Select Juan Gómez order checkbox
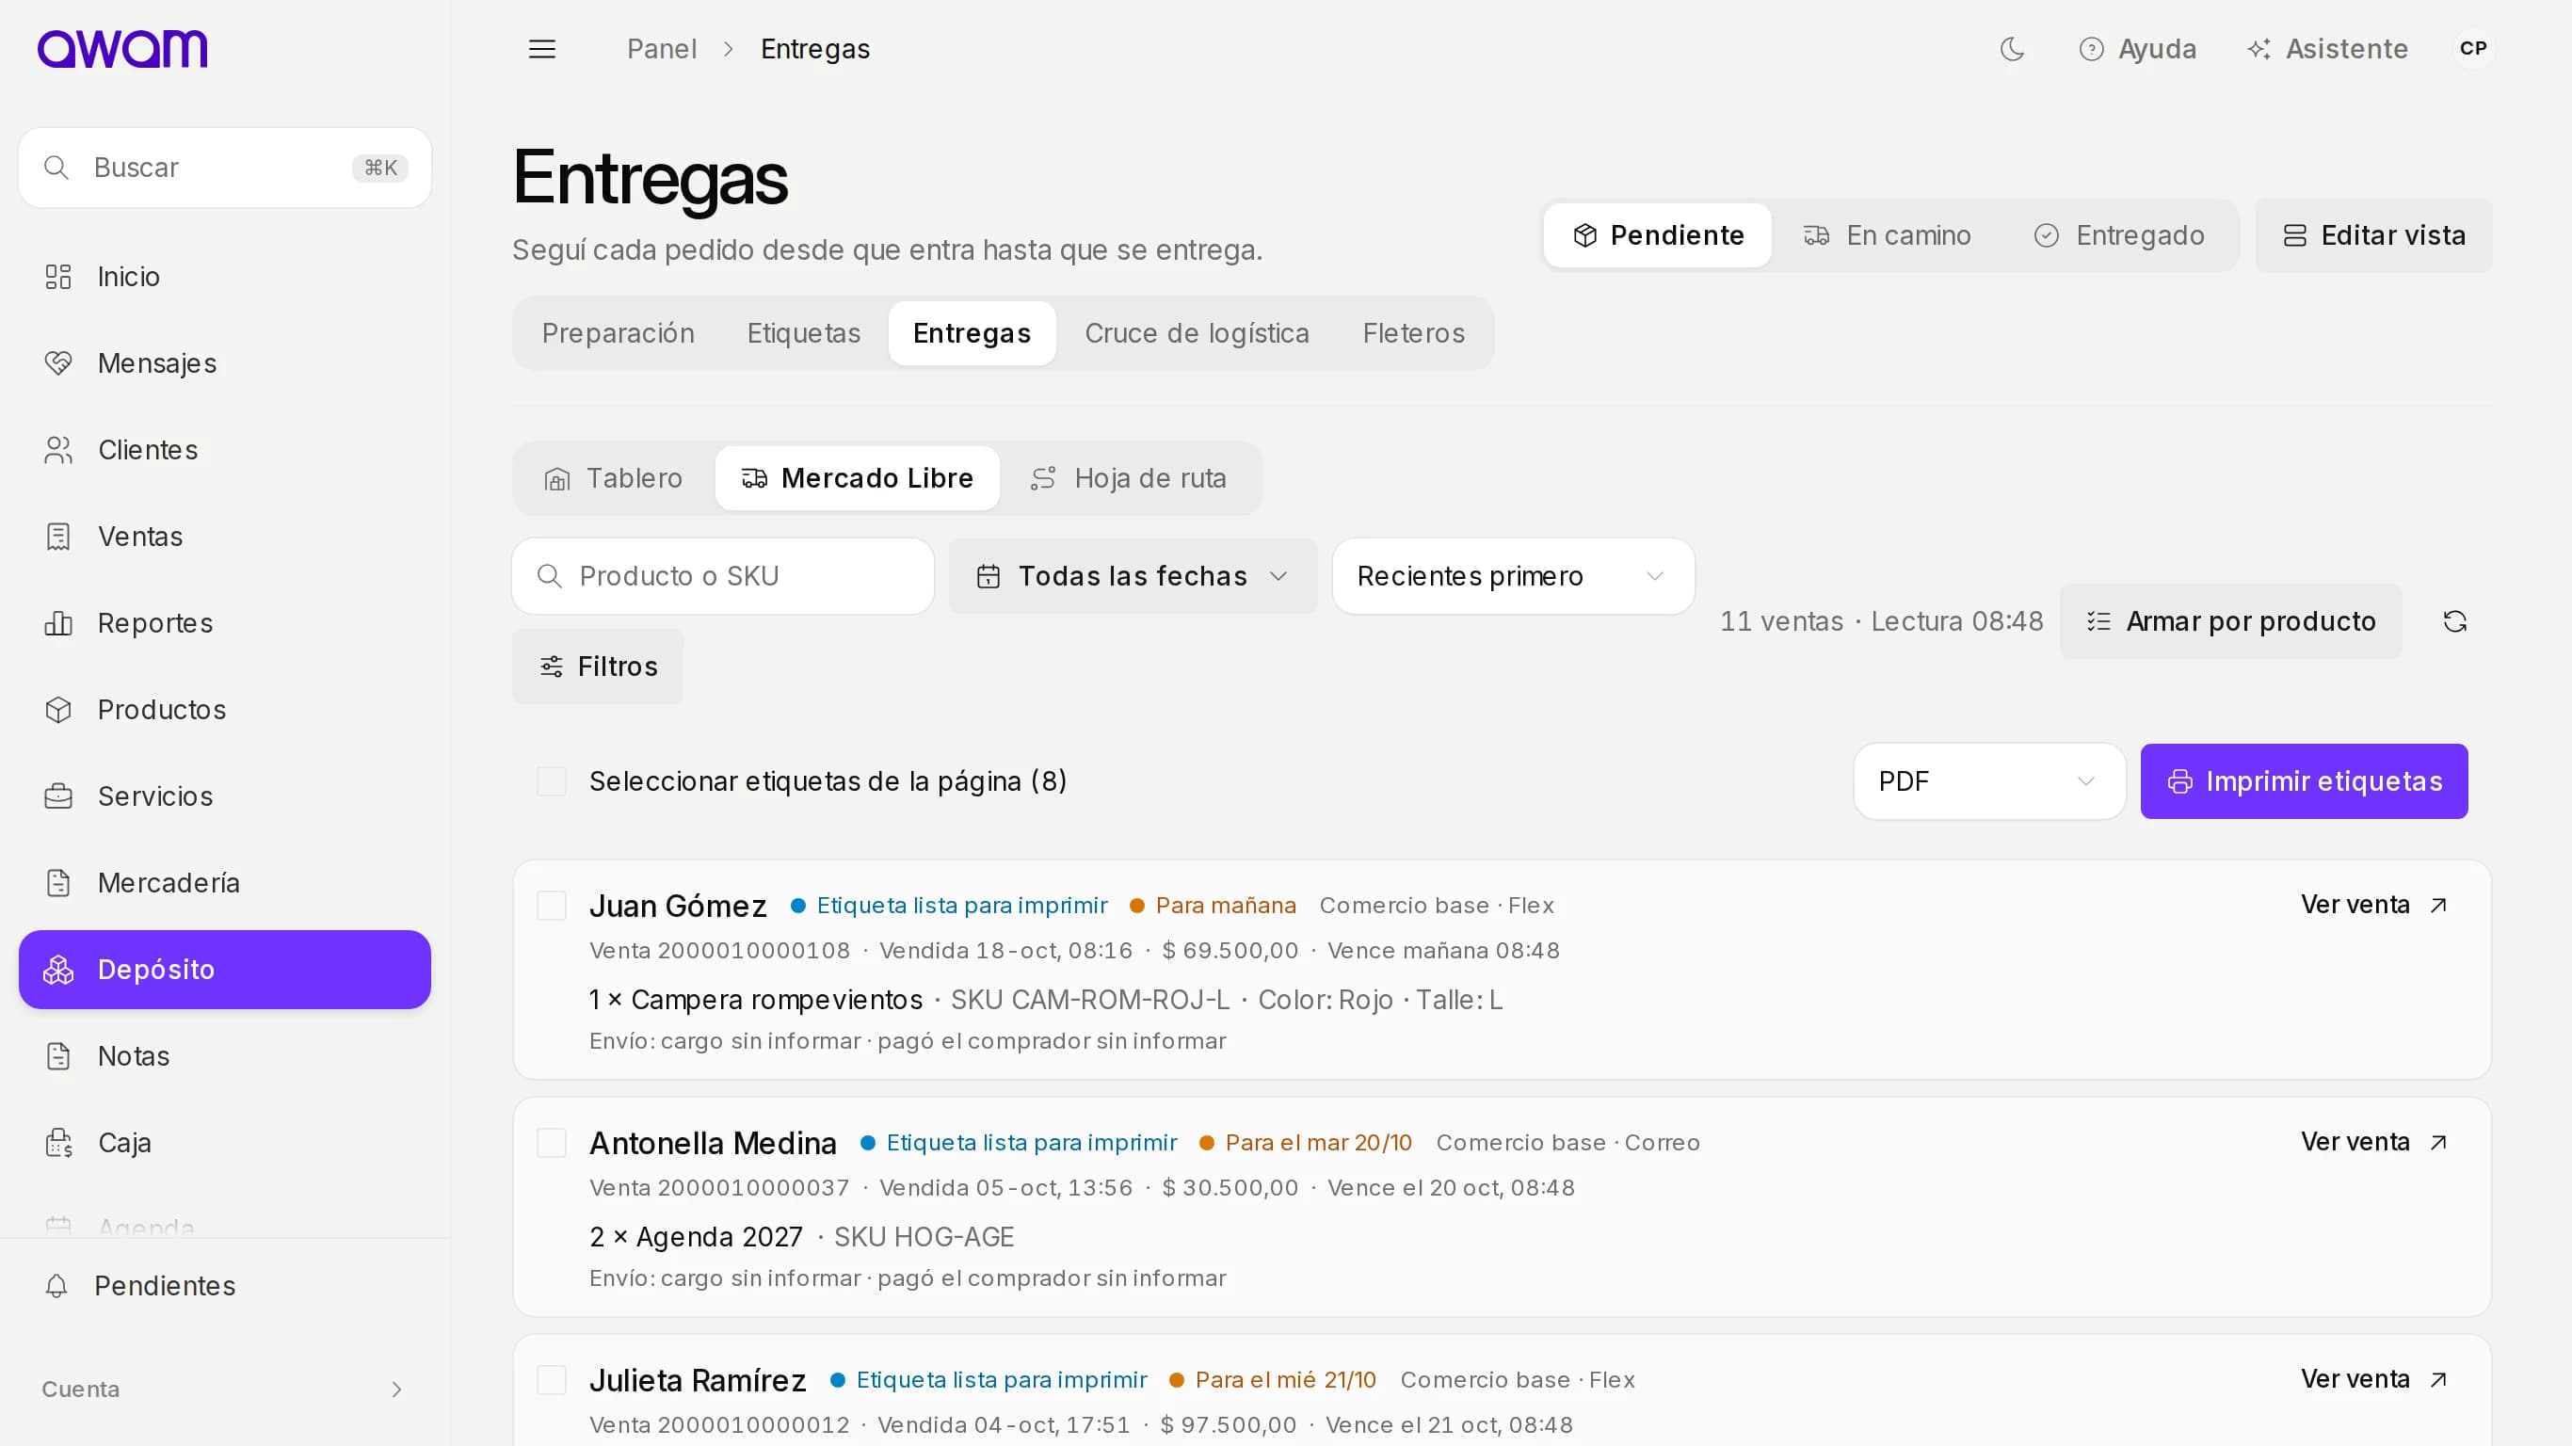 551,906
